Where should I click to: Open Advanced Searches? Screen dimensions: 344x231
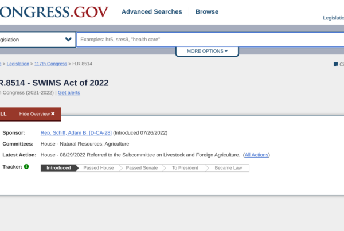[x=152, y=11]
